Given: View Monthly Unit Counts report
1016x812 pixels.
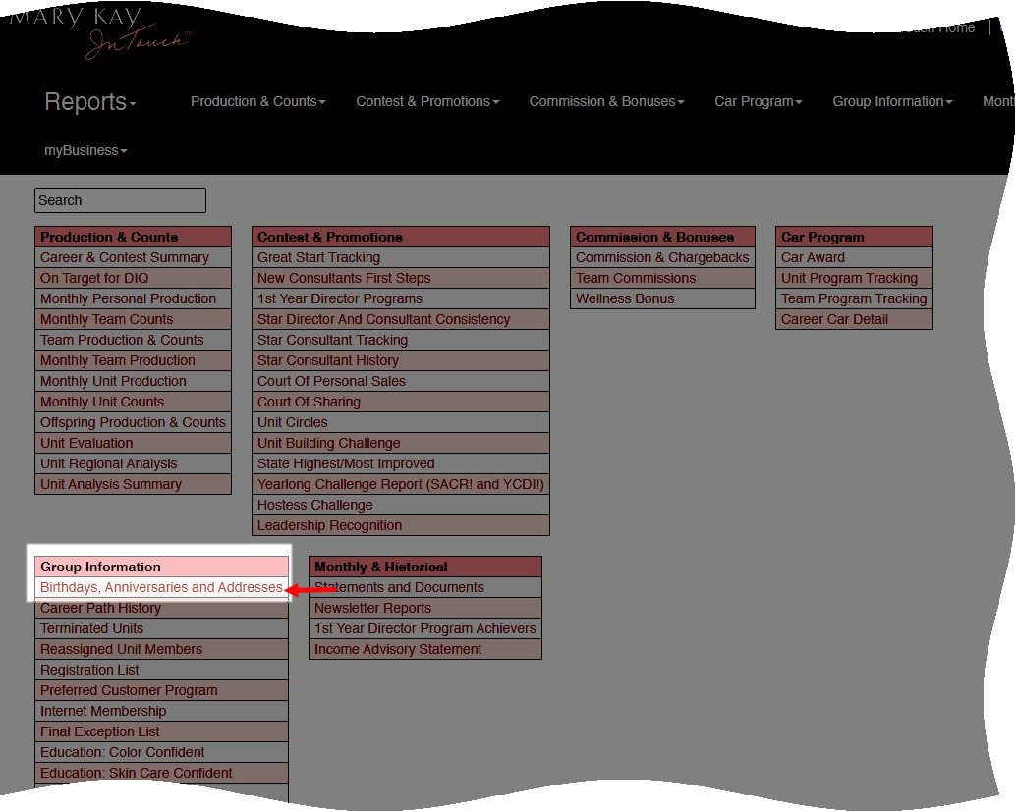Looking at the screenshot, I should point(133,403).
